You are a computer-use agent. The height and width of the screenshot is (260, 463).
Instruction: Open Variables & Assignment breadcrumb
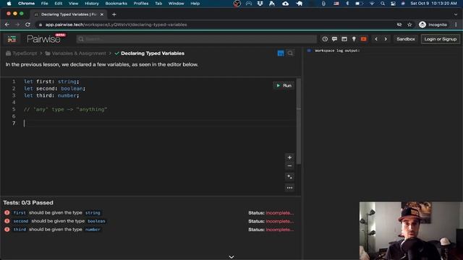[x=75, y=53]
